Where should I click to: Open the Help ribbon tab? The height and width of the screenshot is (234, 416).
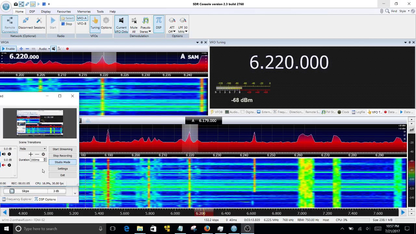click(x=112, y=11)
